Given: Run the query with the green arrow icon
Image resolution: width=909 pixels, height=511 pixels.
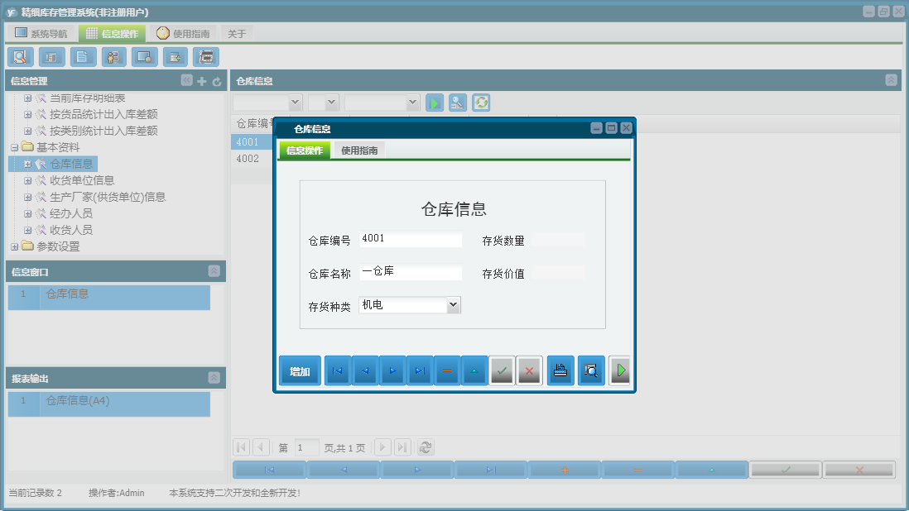Looking at the screenshot, I should pyautogui.click(x=434, y=103).
